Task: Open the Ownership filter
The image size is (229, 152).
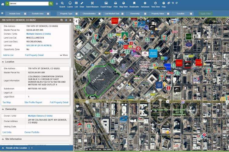Action: pyautogui.click(x=135, y=14)
